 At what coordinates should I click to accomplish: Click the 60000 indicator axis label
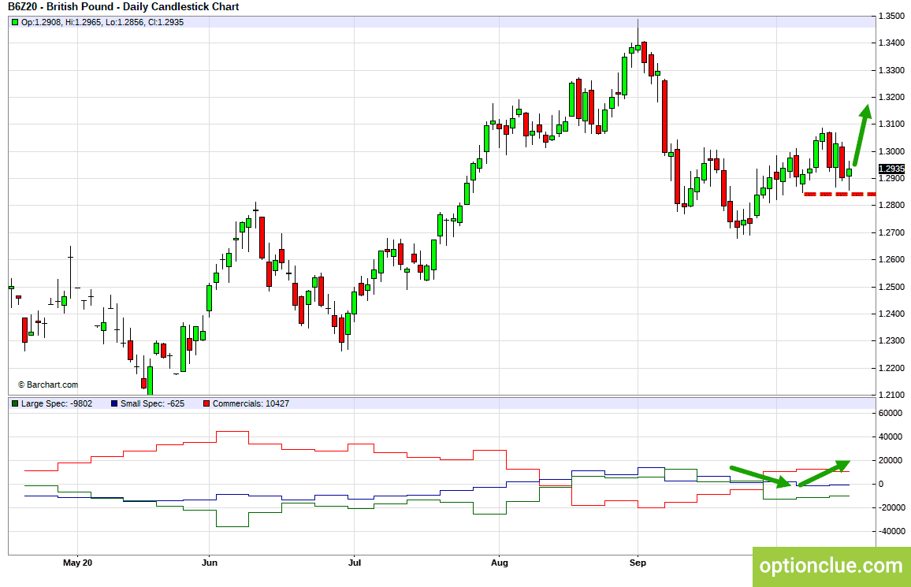891,414
